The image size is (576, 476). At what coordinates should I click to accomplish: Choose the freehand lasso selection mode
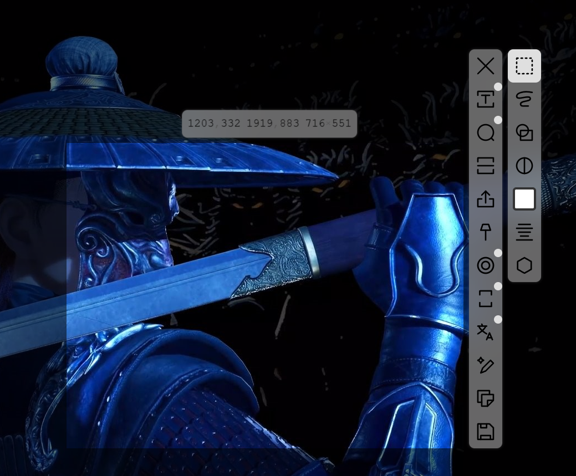point(524,100)
